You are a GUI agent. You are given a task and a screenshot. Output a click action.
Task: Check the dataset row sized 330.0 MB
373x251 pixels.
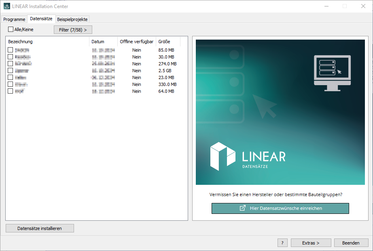[10, 84]
